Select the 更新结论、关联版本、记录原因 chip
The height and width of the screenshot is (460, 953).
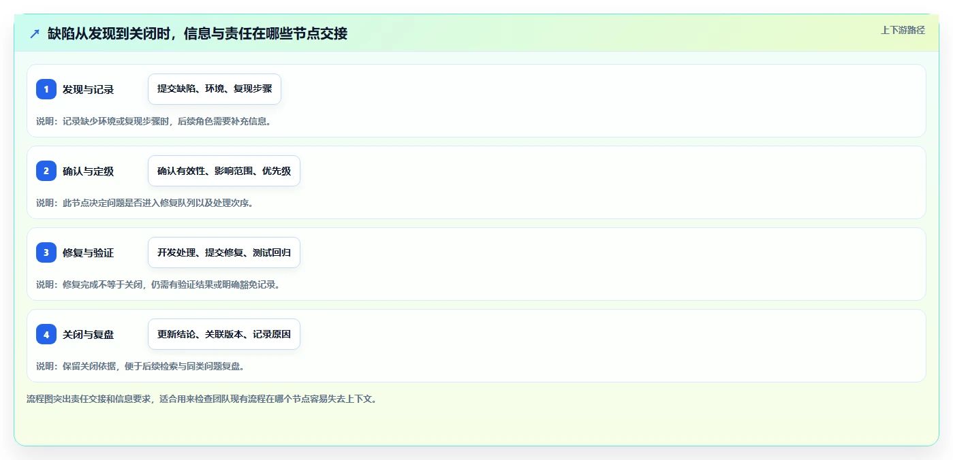[x=224, y=334]
